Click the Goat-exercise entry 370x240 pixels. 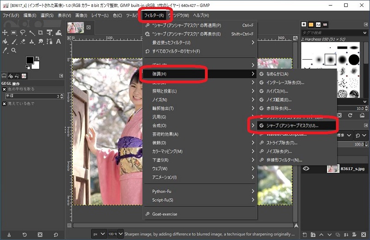[165, 214]
